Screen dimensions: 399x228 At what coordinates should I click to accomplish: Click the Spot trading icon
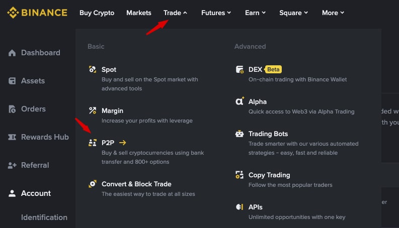93,69
